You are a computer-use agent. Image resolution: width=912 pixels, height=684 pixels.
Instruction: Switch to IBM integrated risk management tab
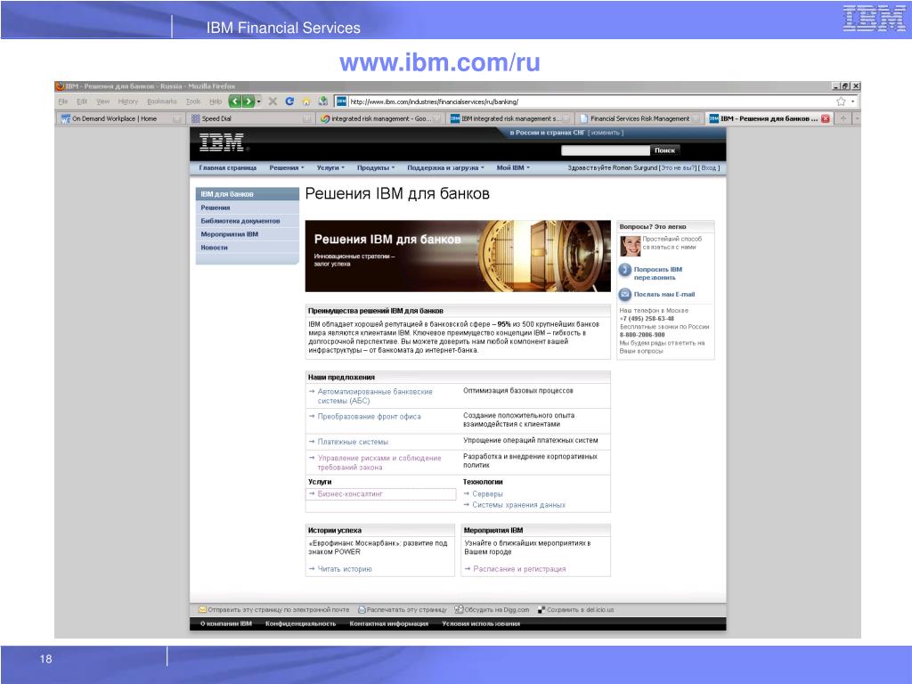click(x=511, y=118)
